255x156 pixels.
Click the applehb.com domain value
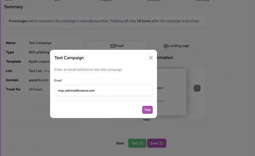(38, 80)
